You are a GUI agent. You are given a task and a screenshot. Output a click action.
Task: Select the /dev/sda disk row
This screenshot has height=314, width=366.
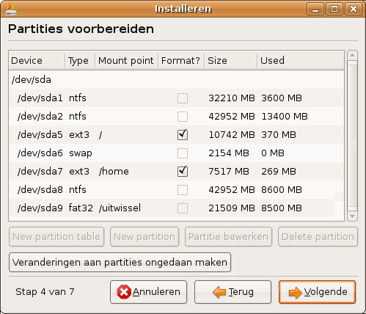point(177,80)
